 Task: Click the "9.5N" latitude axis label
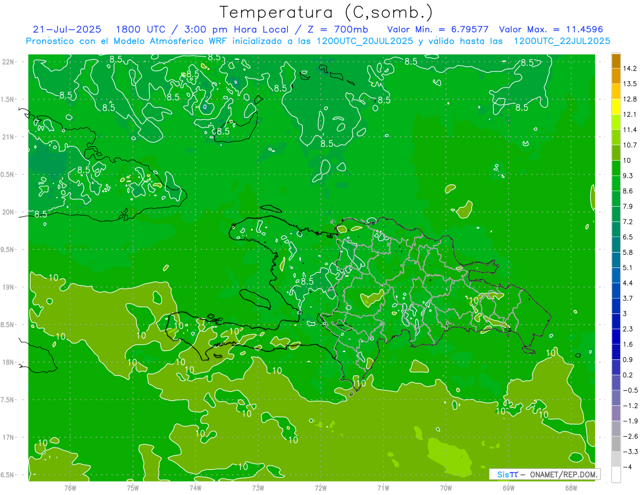[8, 249]
